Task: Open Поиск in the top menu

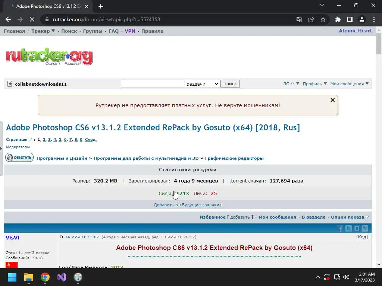Action: click(x=69, y=31)
